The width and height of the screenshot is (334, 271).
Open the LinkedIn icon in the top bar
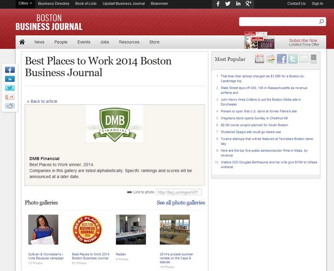(x=238, y=4)
